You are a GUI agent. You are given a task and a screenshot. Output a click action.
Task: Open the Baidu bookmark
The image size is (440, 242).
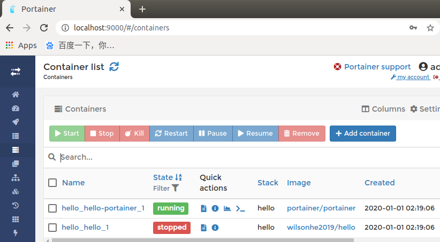(x=80, y=45)
